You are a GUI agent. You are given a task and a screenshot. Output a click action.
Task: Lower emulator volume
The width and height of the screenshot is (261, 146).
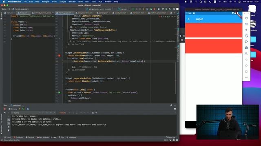click(246, 30)
